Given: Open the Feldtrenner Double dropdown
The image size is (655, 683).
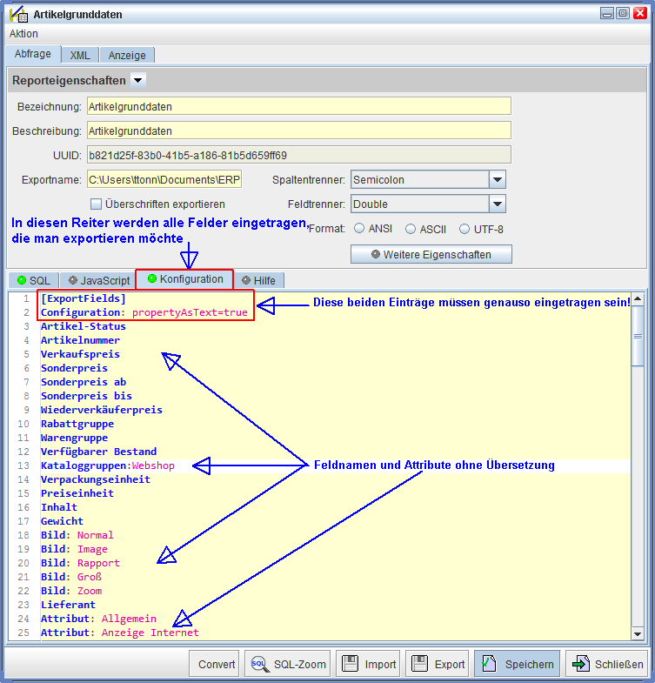Looking at the screenshot, I should pyautogui.click(x=497, y=204).
